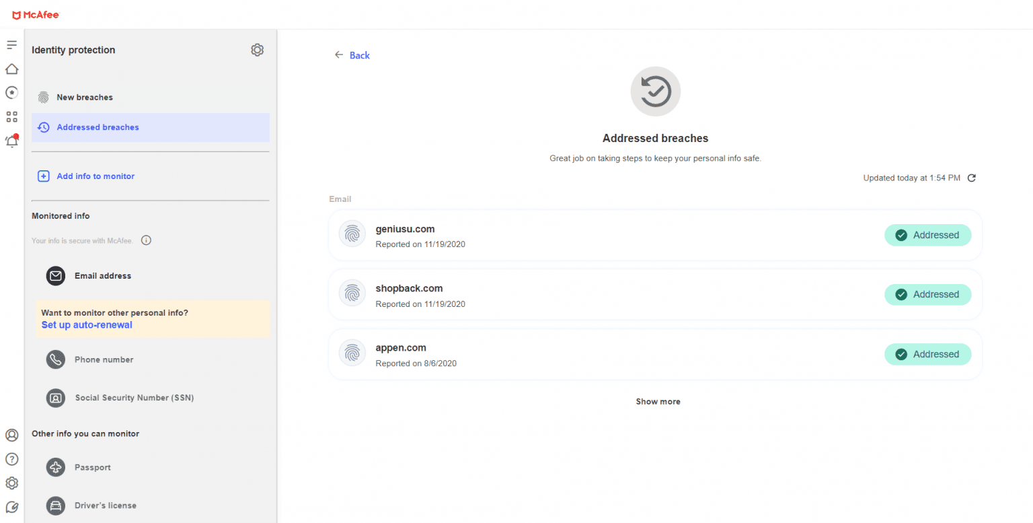Open the settings gear in left sidebar
This screenshot has height=523, width=1033.
point(11,483)
